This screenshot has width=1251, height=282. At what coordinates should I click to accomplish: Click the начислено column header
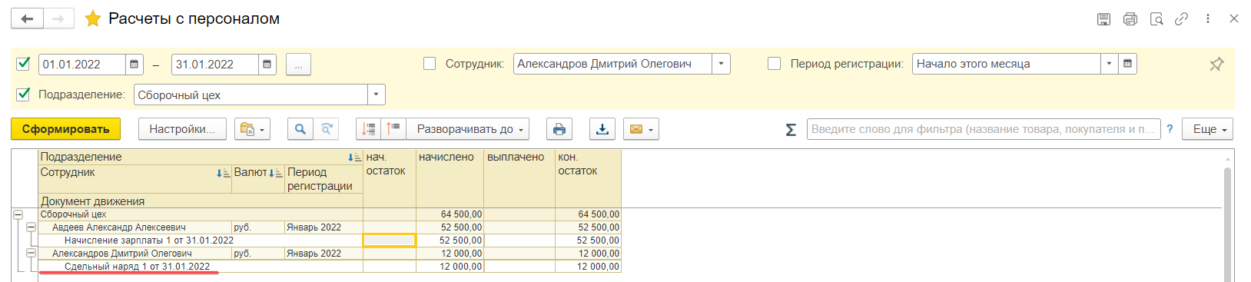(450, 178)
